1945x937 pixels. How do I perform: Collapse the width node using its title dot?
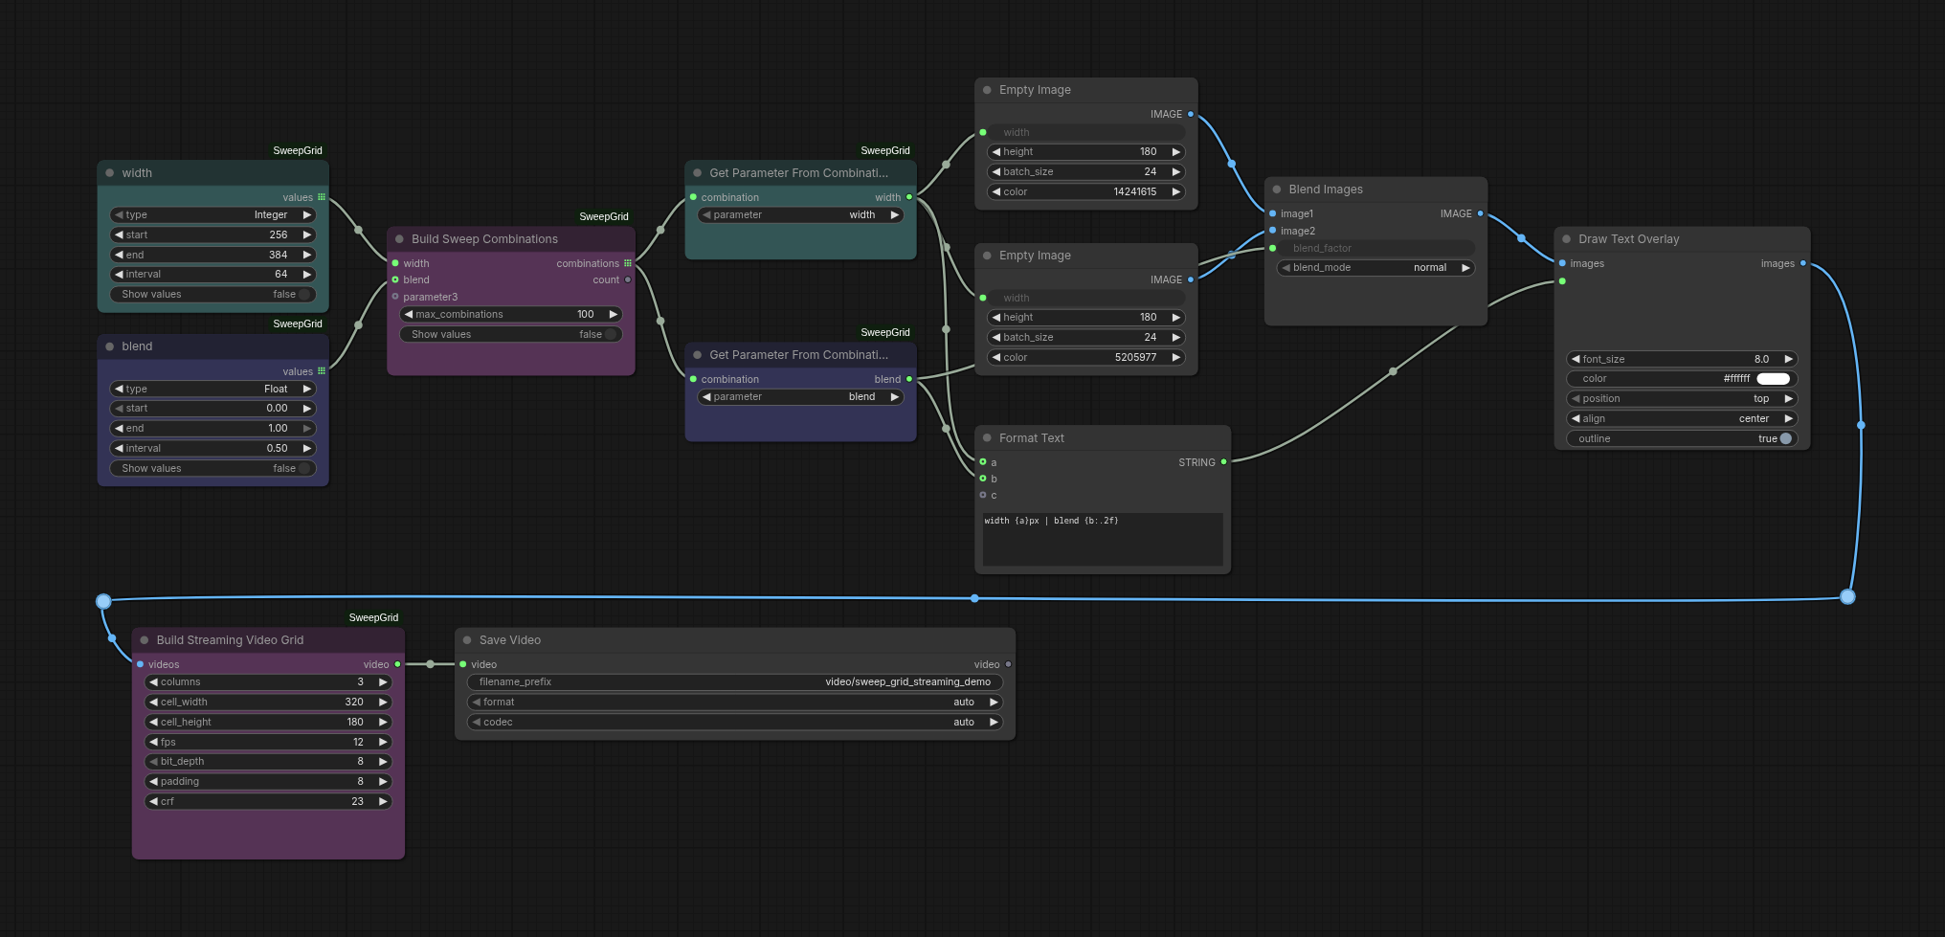click(110, 173)
